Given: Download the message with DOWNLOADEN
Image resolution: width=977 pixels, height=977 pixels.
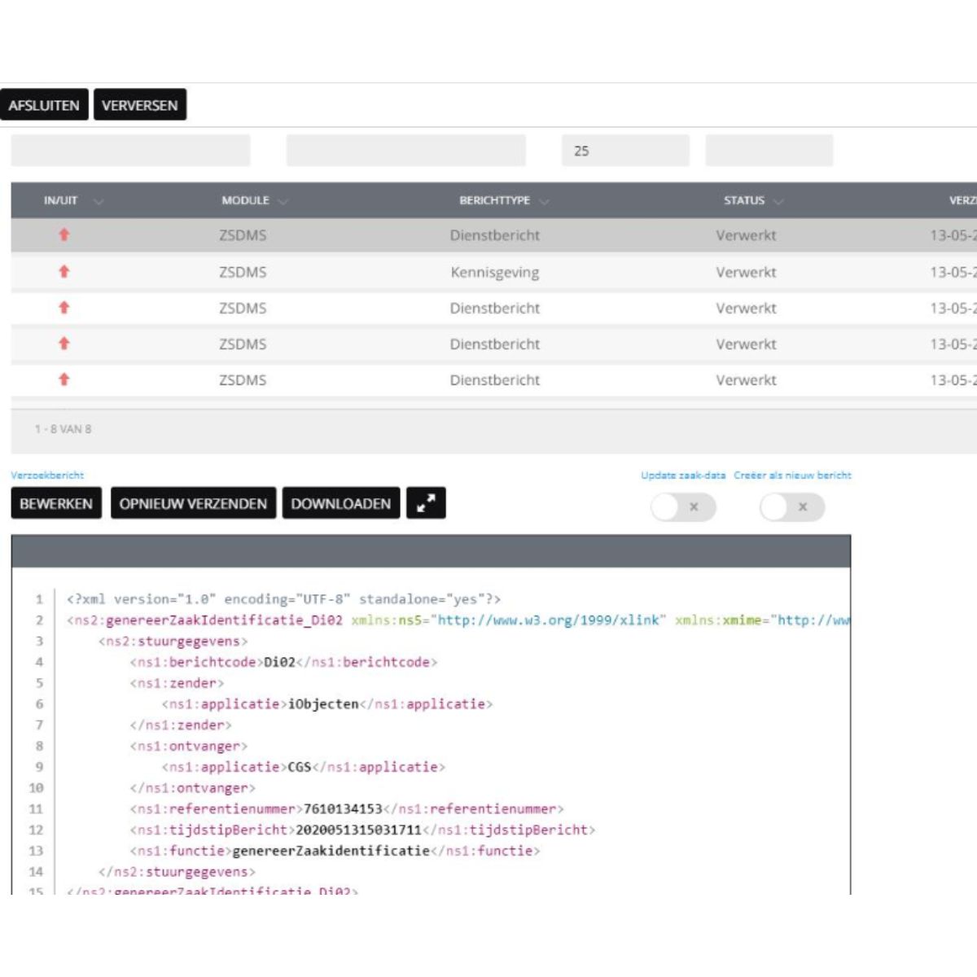Looking at the screenshot, I should [x=340, y=504].
